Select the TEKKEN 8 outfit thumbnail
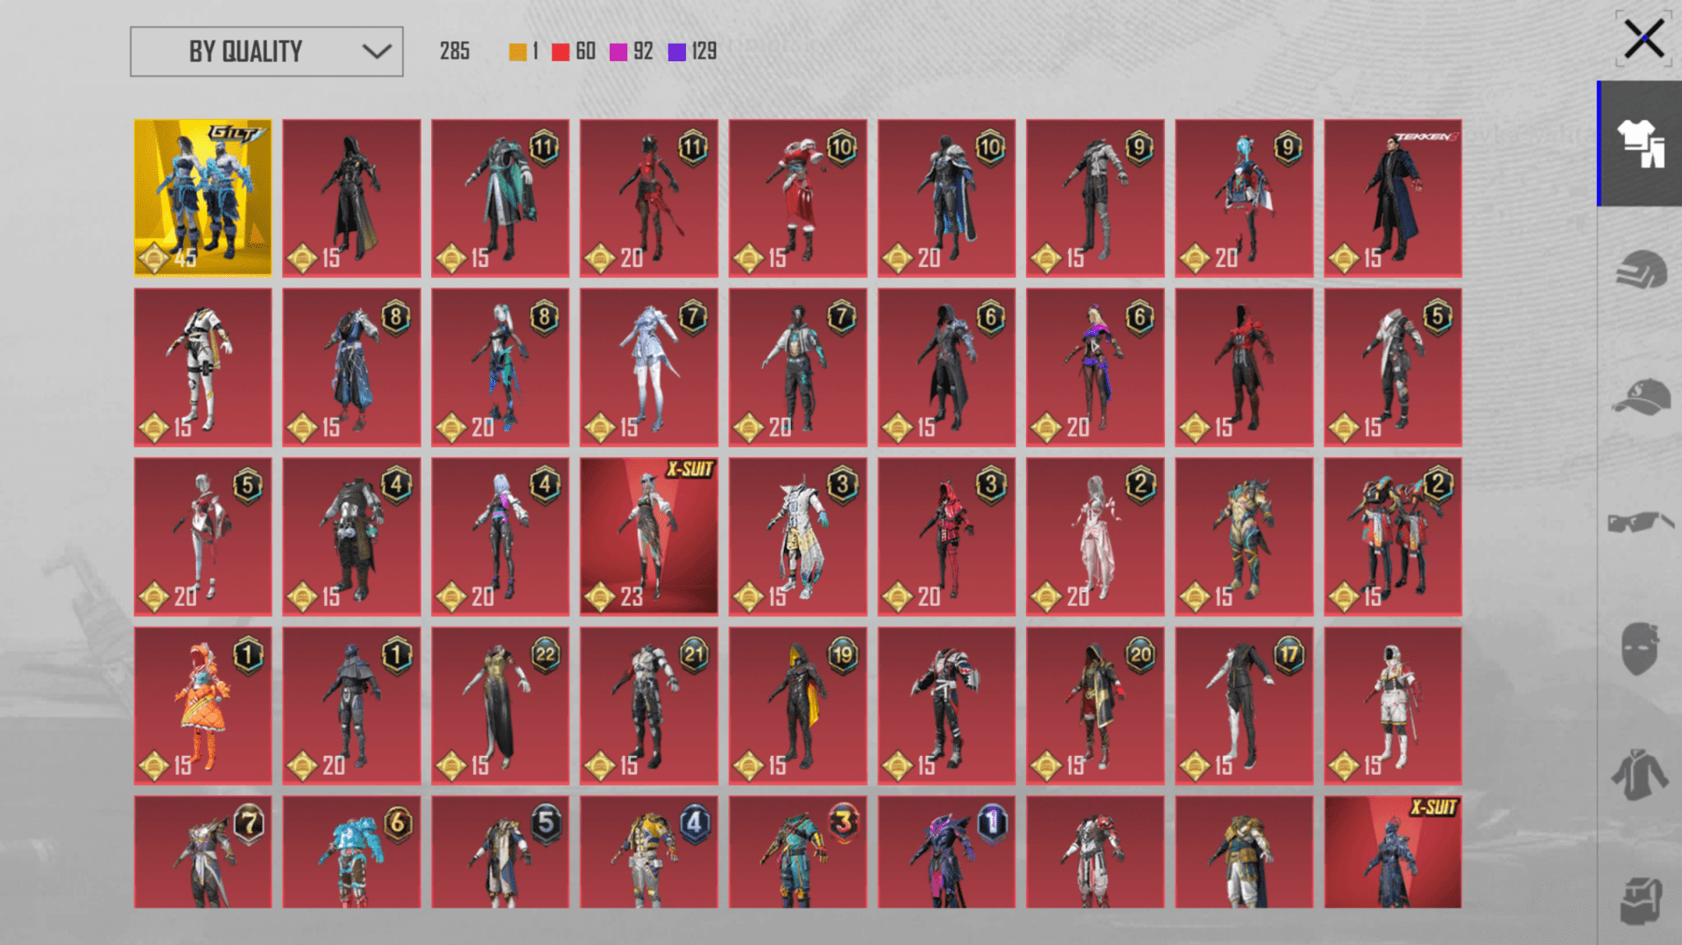This screenshot has width=1682, height=945. click(1392, 198)
